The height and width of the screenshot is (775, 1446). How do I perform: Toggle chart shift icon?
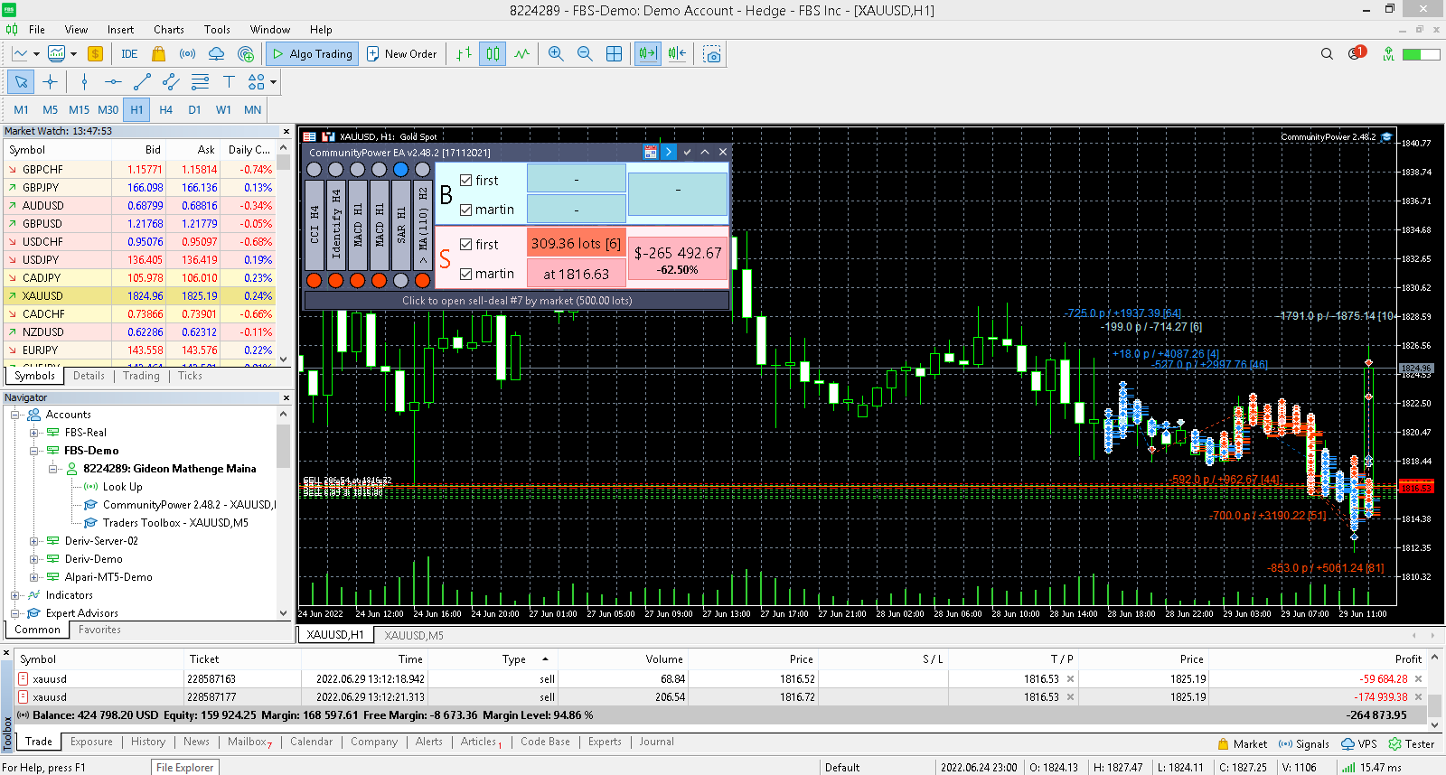click(x=677, y=54)
